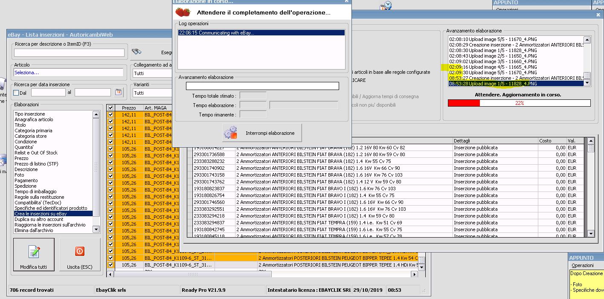Click the Modifica tutti button

pos(34,255)
